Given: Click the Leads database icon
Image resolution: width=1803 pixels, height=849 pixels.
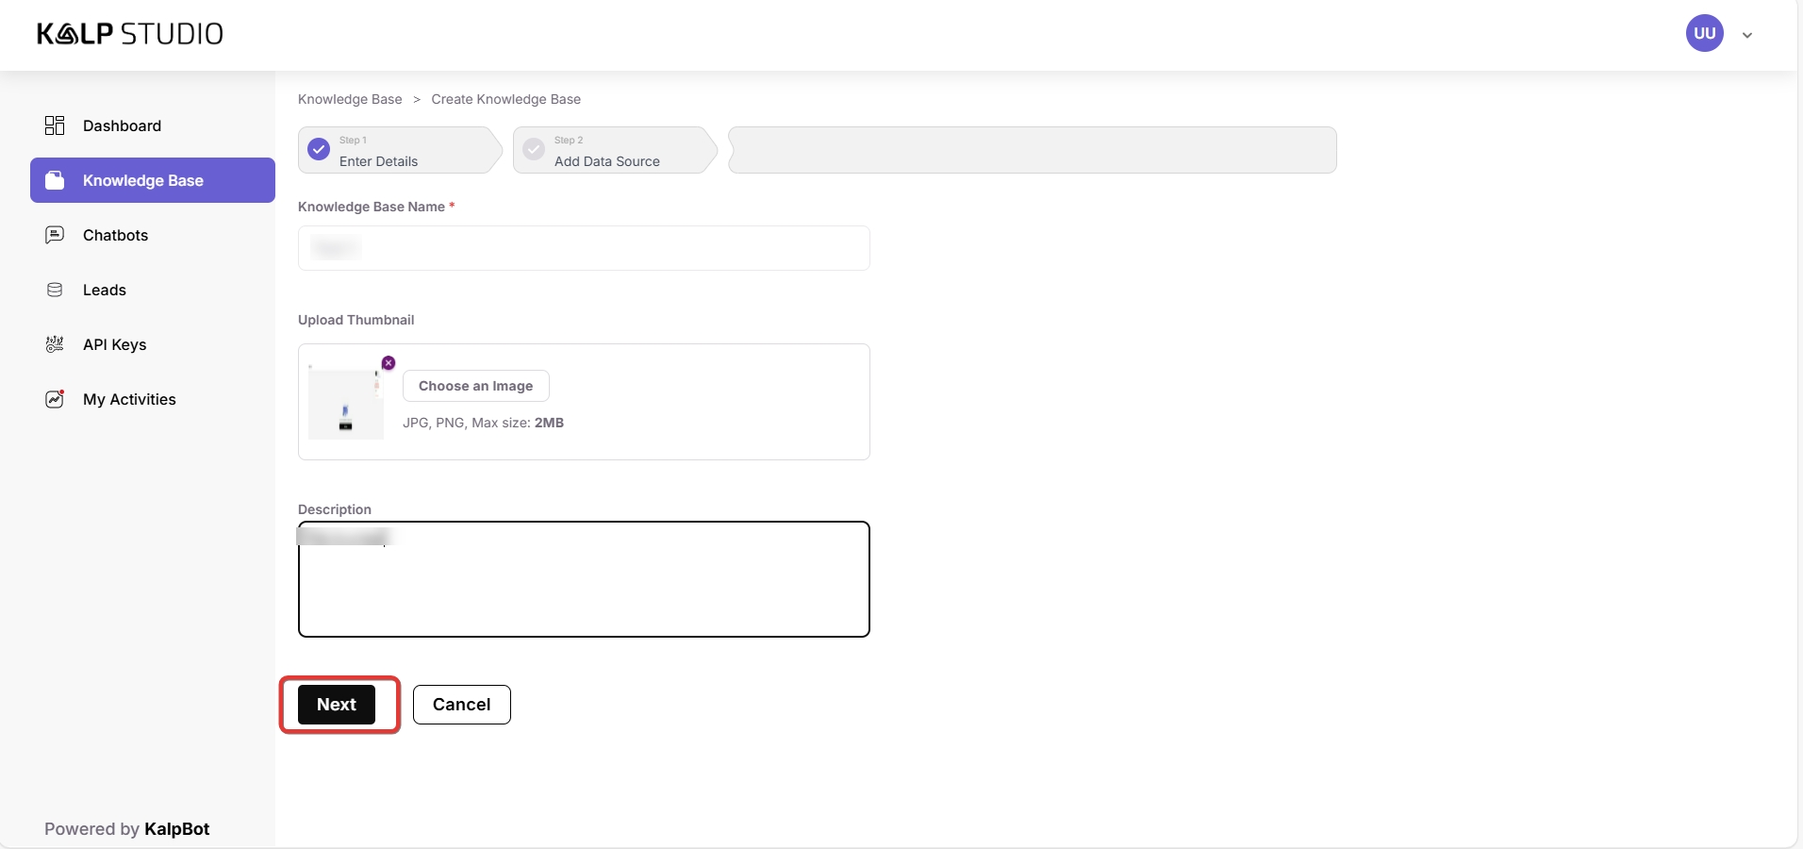Looking at the screenshot, I should coord(55,290).
